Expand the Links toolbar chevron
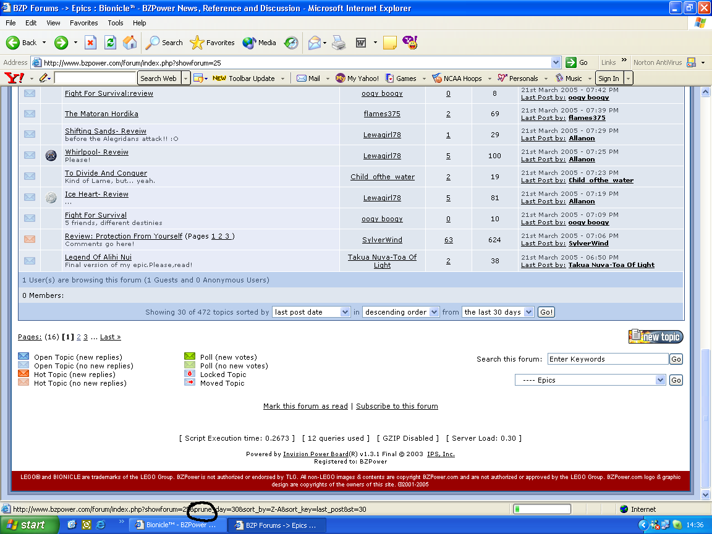712x534 pixels. (624, 59)
